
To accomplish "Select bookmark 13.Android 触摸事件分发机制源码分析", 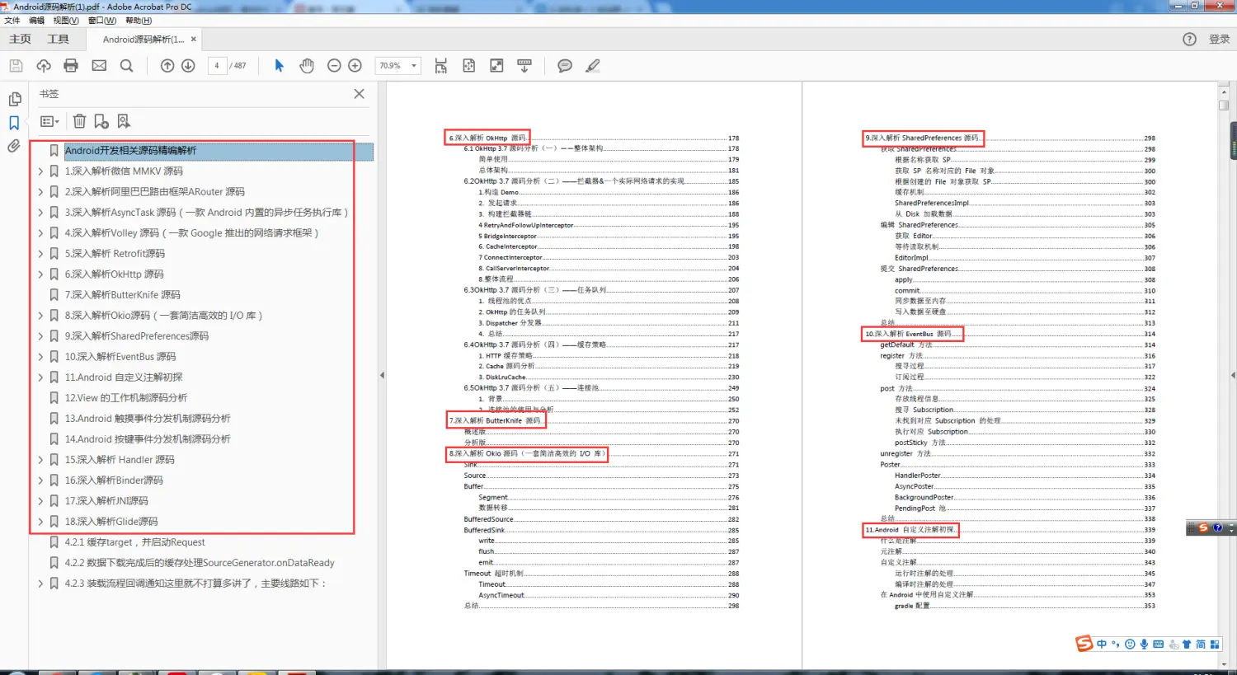I will tap(148, 419).
